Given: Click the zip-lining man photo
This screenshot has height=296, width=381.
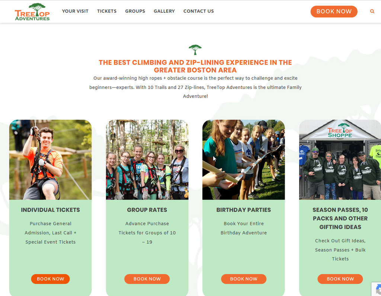Looking at the screenshot, I should click(x=50, y=160).
